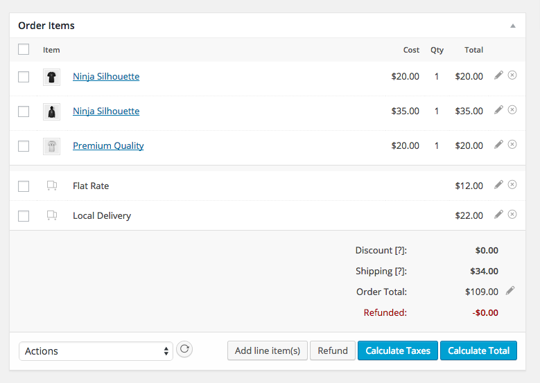Edit the Order Total amount

(x=510, y=291)
